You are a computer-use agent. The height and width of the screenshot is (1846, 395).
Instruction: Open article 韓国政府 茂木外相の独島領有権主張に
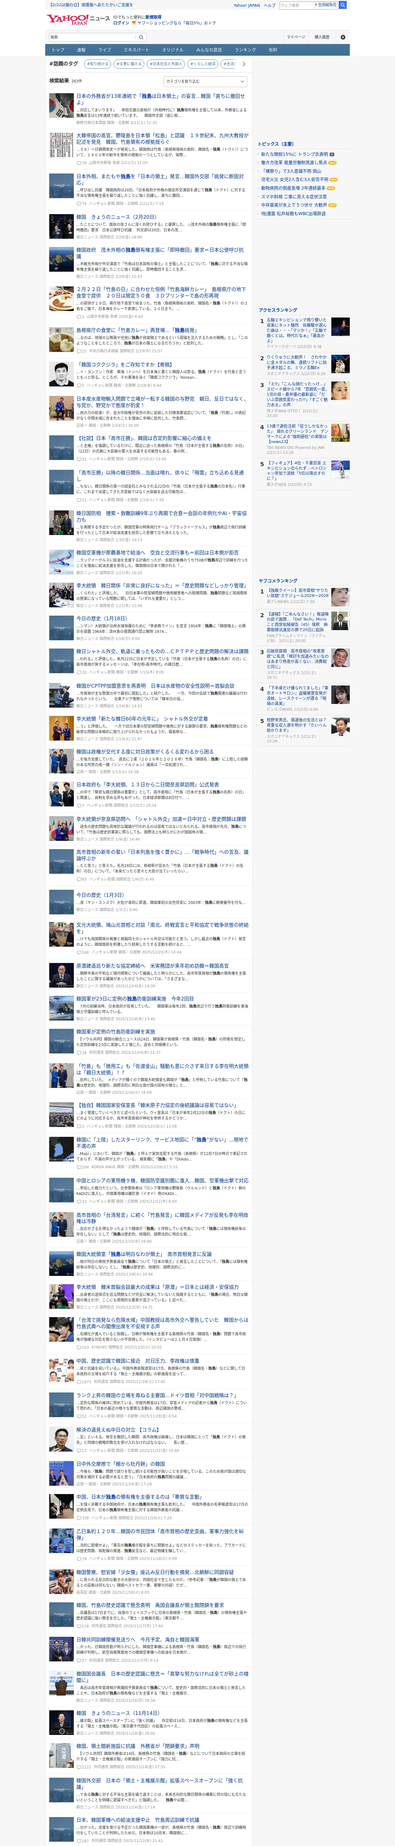point(160,253)
